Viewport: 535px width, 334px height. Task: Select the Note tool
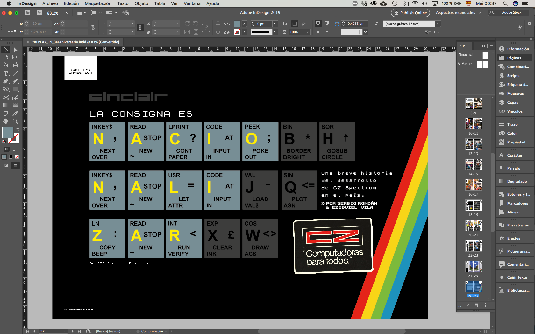point(6,114)
